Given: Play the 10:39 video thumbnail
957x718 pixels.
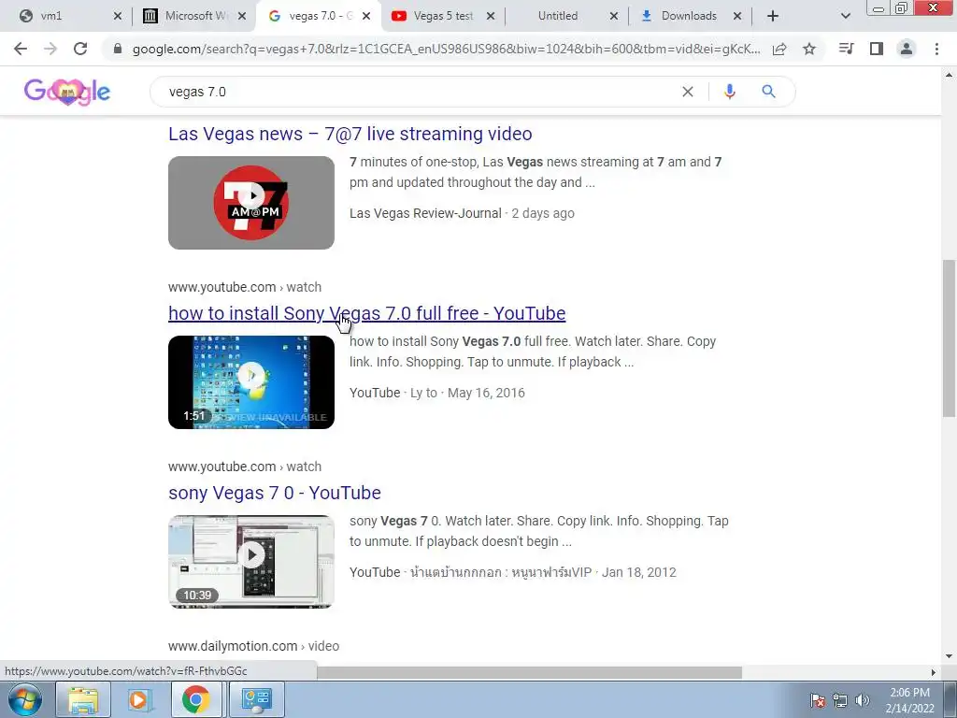Looking at the screenshot, I should pos(251,562).
